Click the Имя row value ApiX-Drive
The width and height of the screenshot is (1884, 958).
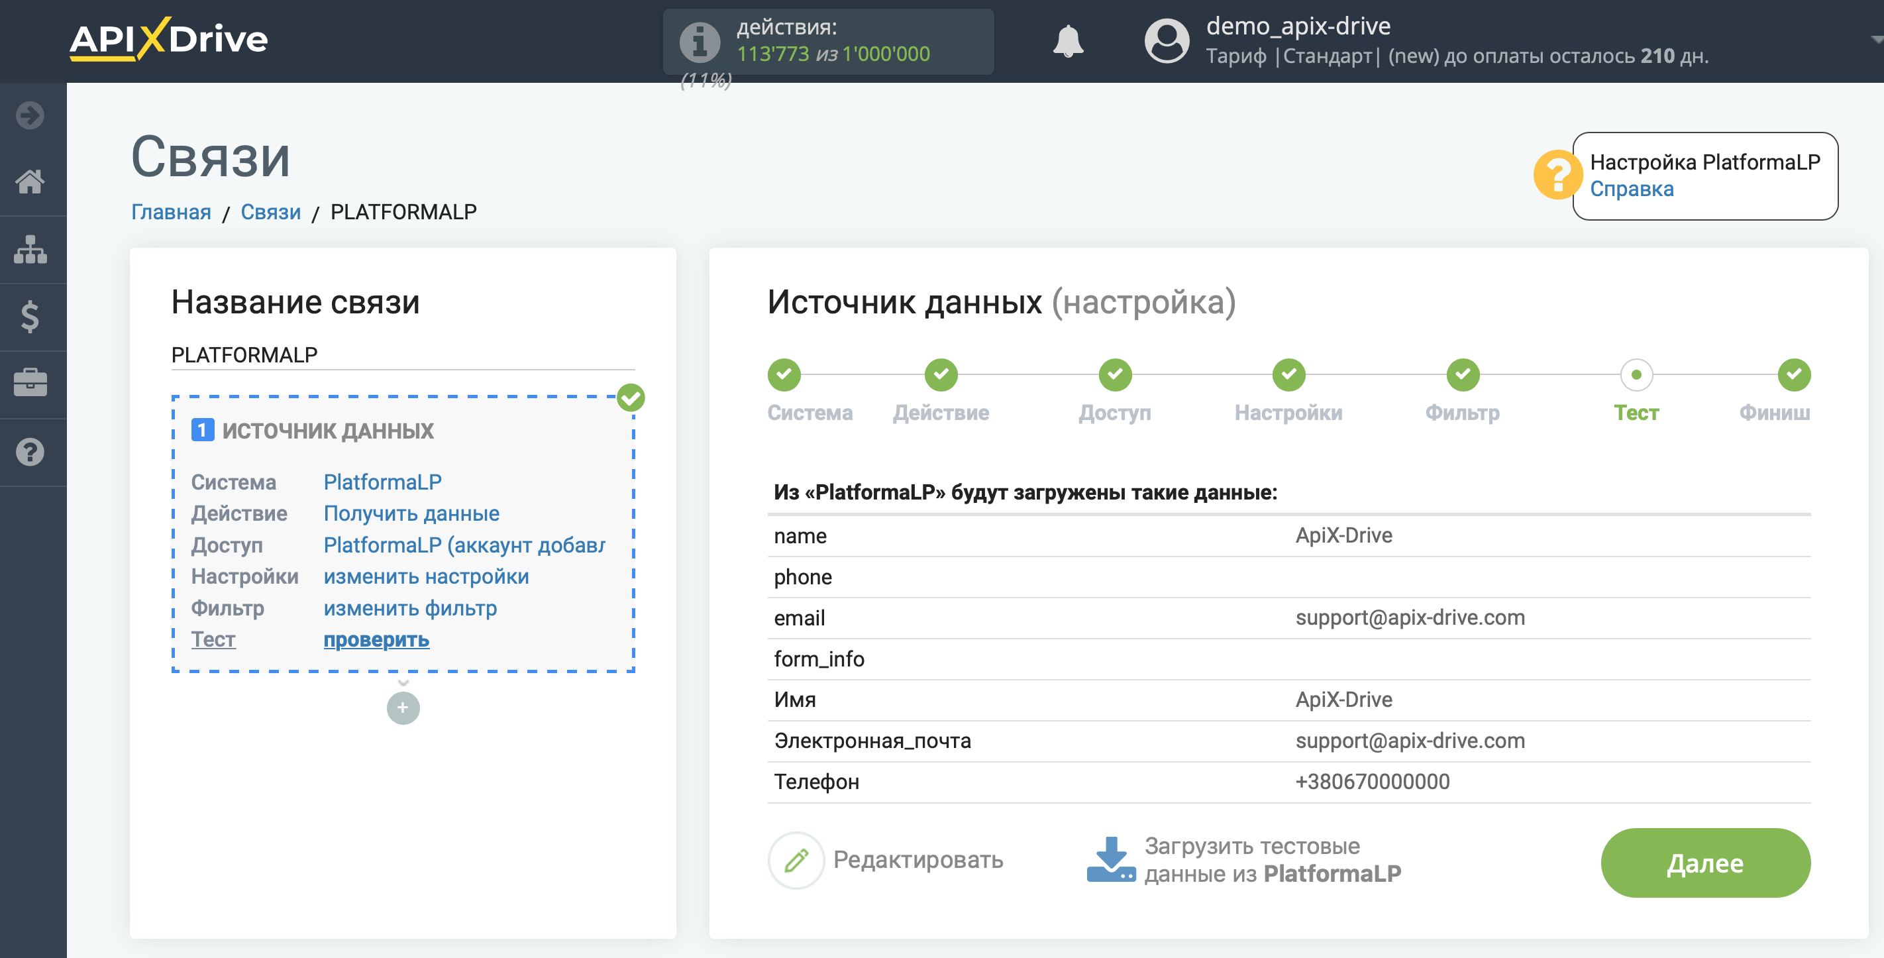point(1343,700)
